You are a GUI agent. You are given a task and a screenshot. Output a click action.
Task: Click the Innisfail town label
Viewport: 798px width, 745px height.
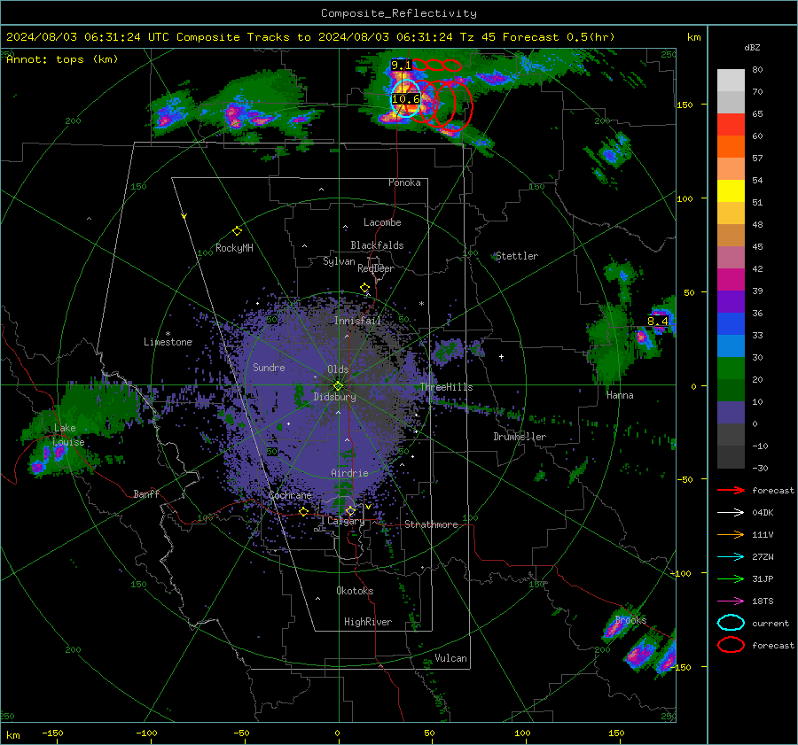coord(357,321)
